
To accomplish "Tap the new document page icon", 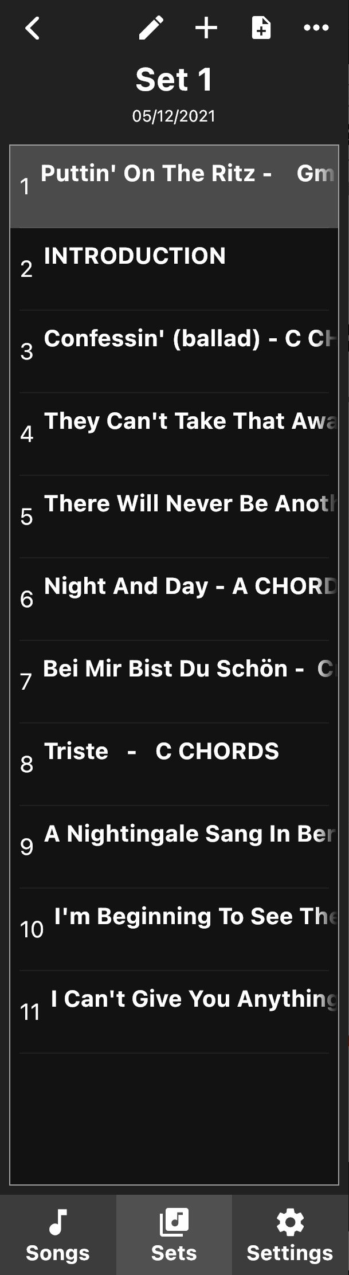I will click(261, 28).
